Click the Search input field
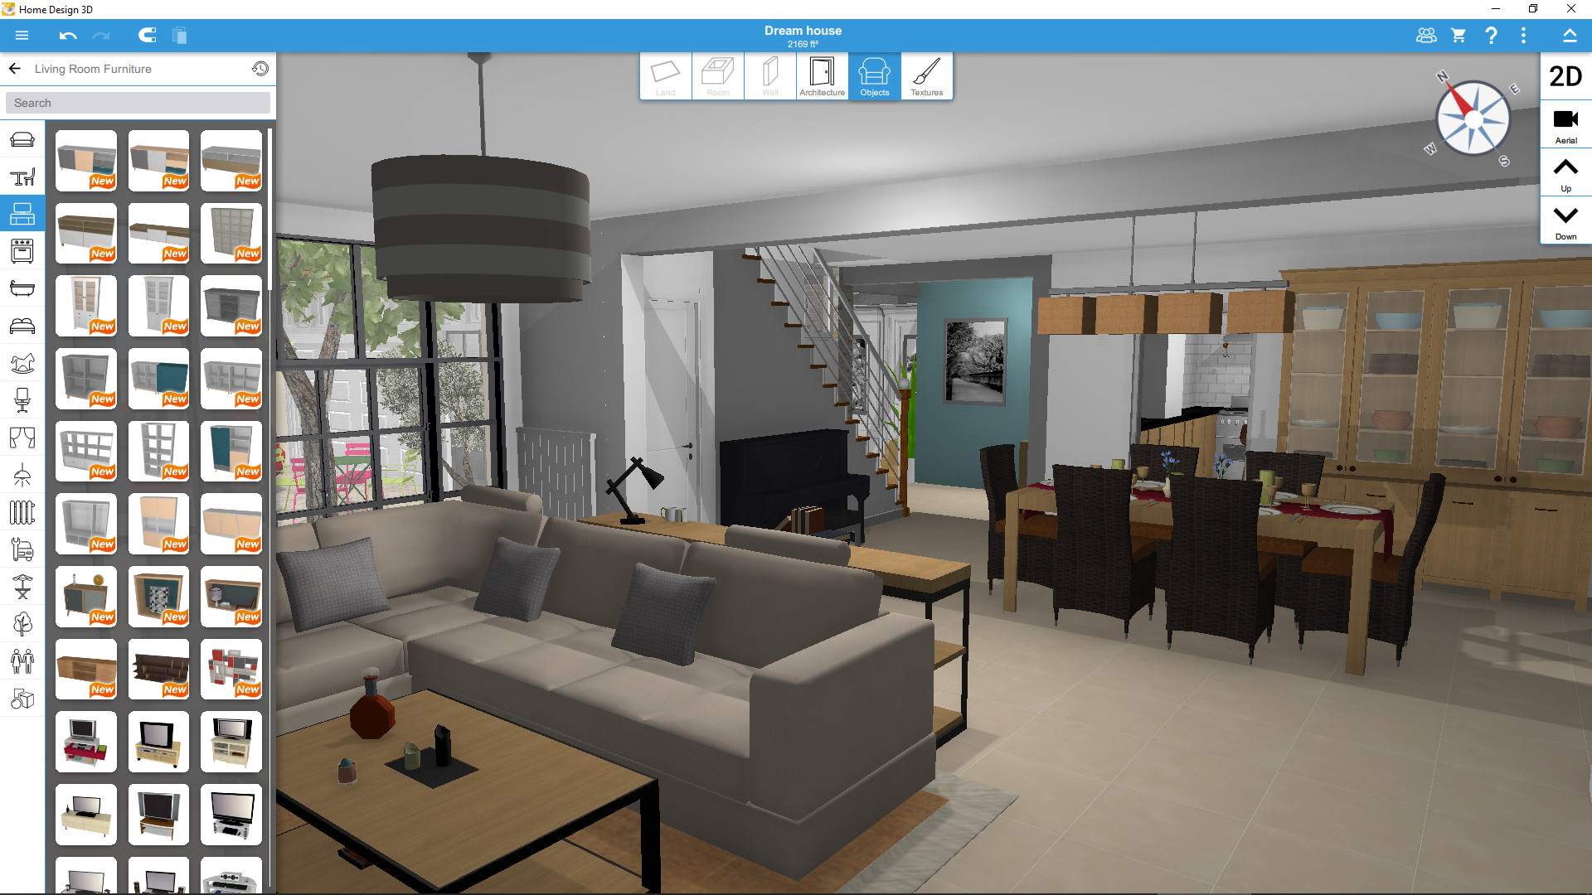This screenshot has width=1592, height=895. 138,103
